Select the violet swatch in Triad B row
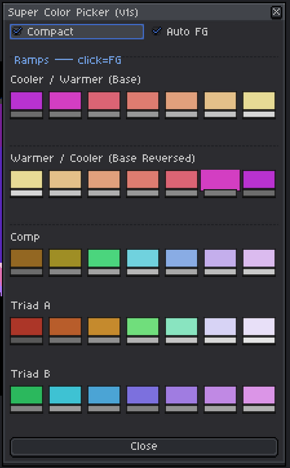The image size is (290, 468). click(x=143, y=394)
